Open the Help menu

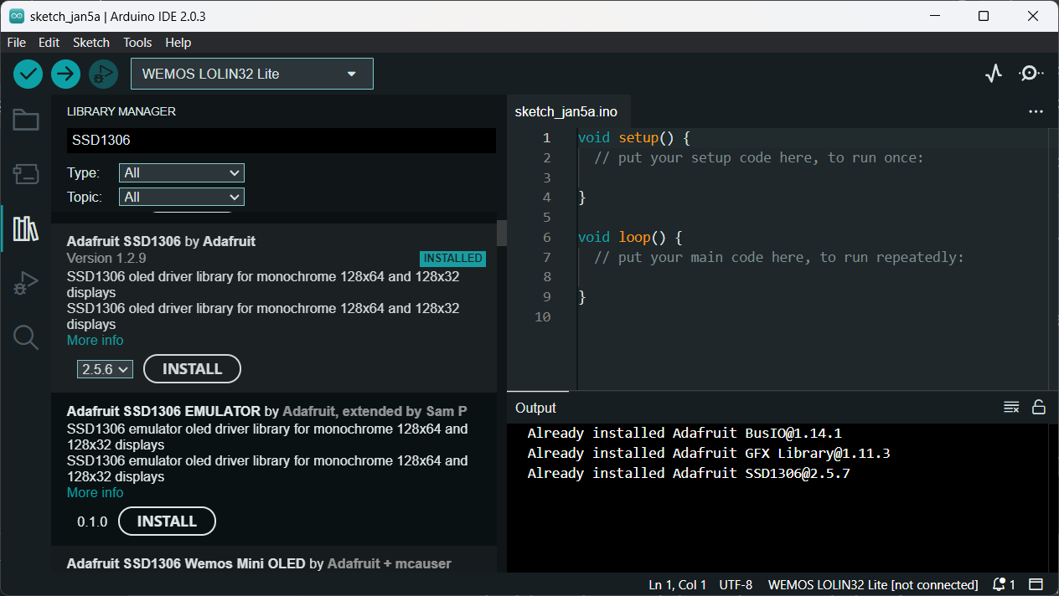tap(178, 43)
